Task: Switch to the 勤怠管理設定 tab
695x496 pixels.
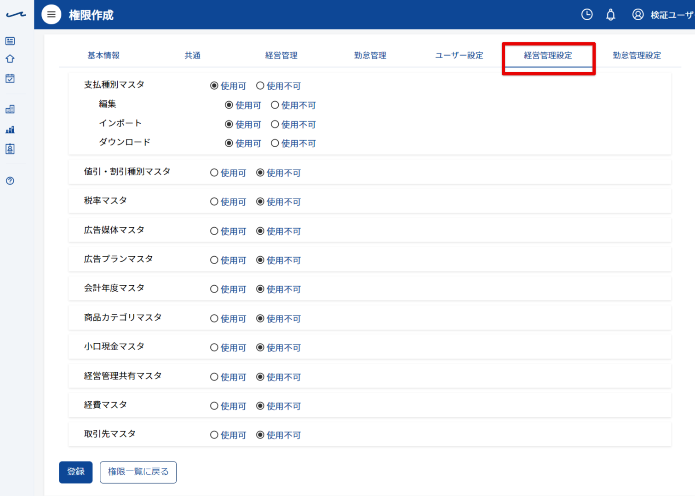Action: click(637, 55)
